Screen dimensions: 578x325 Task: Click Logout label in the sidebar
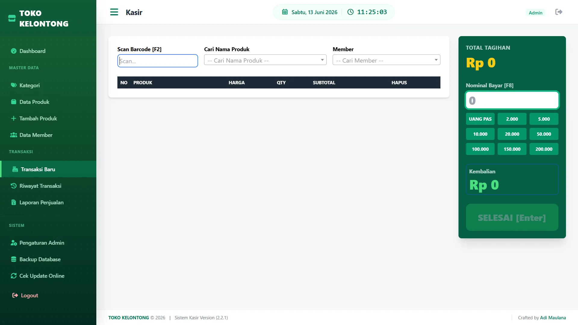tap(30, 296)
